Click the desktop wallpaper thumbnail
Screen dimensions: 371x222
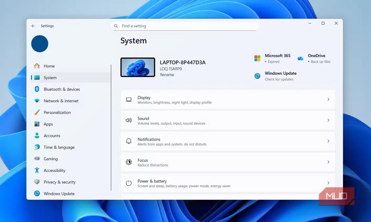click(138, 67)
